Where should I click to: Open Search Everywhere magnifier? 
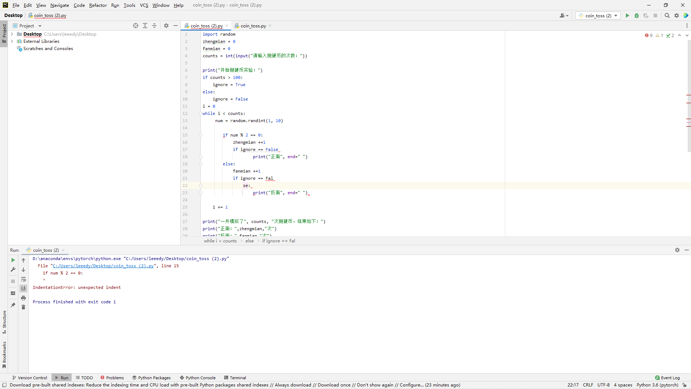[x=667, y=15]
